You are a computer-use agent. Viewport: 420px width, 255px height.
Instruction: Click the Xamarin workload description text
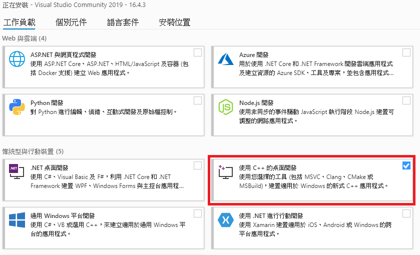pos(315,229)
